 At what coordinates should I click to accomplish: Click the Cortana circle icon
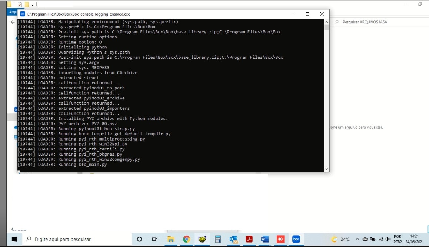coord(139,239)
